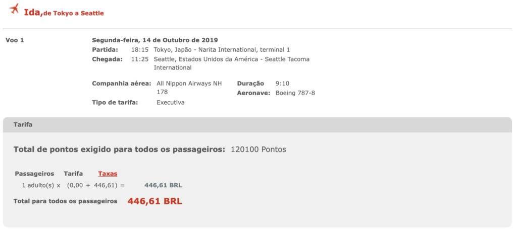Click the gray 446,61 BRL subtotal

(163, 185)
